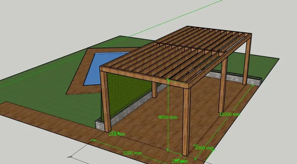Select the 250 mm label at the bottom edge
Screen dimensions: 297x164
180,161
